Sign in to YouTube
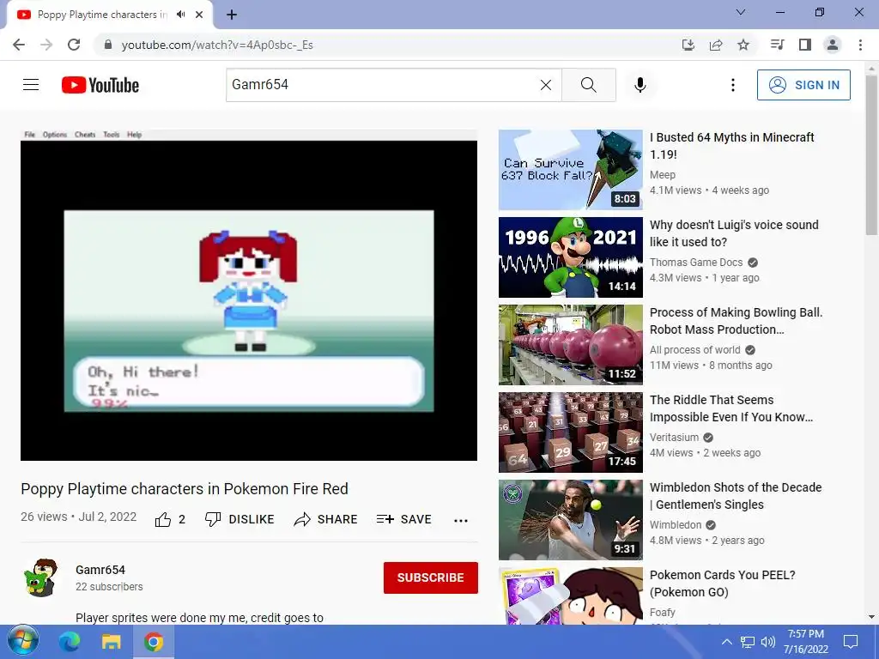The height and width of the screenshot is (659, 879). (803, 85)
